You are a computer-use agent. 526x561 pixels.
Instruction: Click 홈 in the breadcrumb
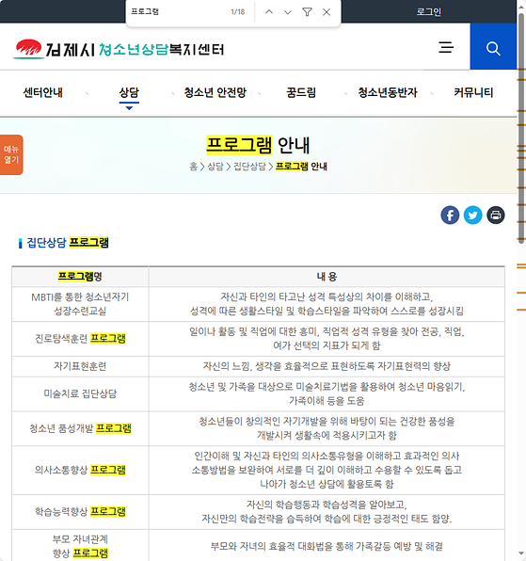193,167
